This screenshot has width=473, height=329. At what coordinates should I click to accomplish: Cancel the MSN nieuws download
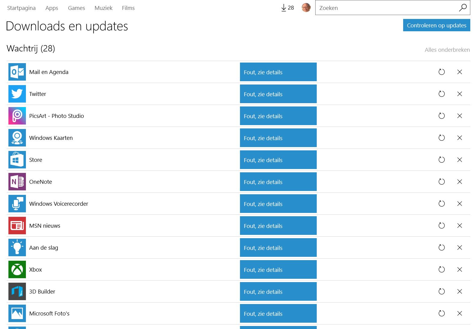pyautogui.click(x=460, y=226)
